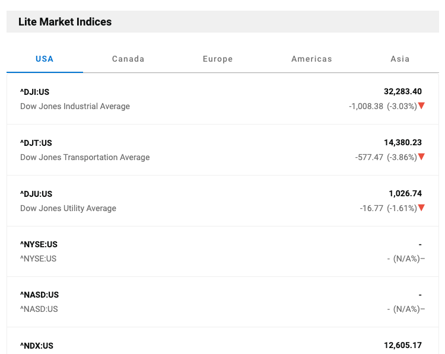The height and width of the screenshot is (354, 445).
Task: Click the 12,605.17 index value
Action: tap(403, 346)
